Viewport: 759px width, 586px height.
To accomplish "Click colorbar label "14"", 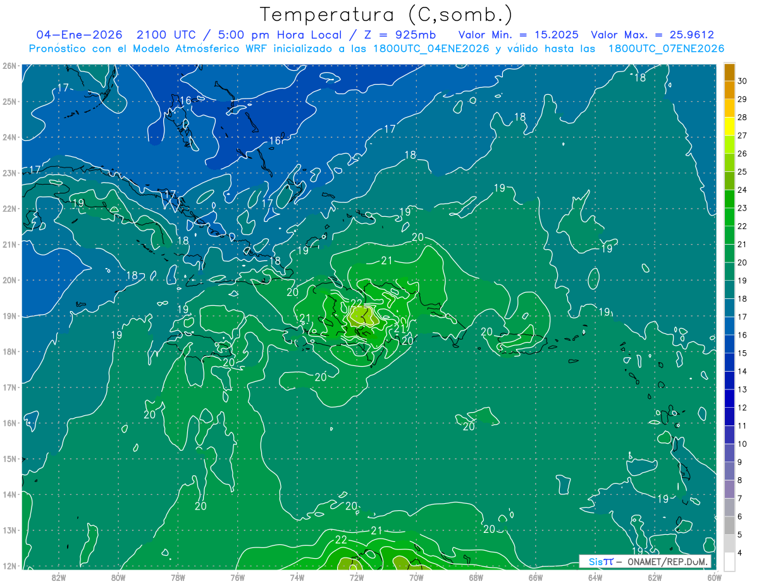I will [743, 372].
